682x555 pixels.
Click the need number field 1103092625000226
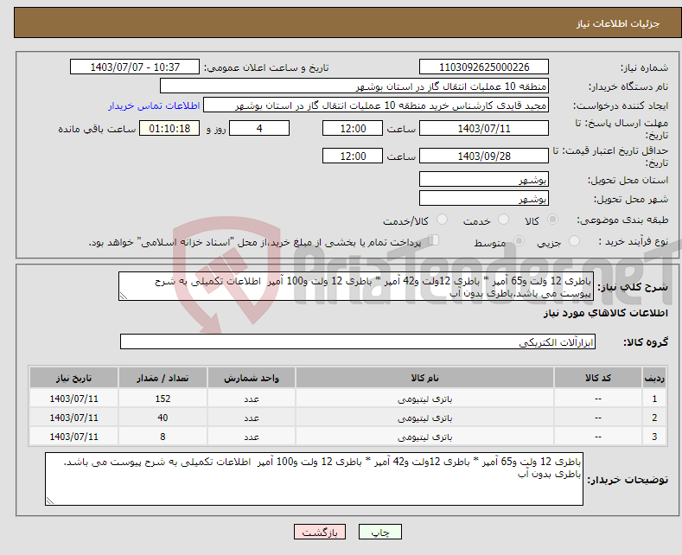point(484,67)
